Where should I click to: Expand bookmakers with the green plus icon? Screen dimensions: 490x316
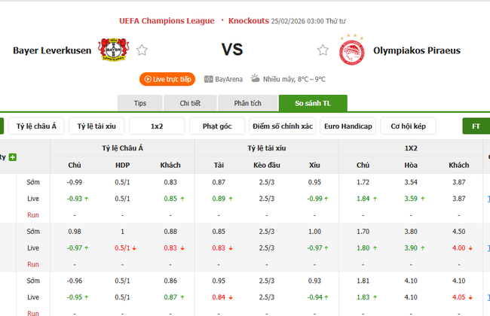[x=13, y=157]
